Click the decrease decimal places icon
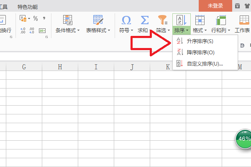Screen dimensions: 251x167 pyautogui.click(x=32, y=30)
